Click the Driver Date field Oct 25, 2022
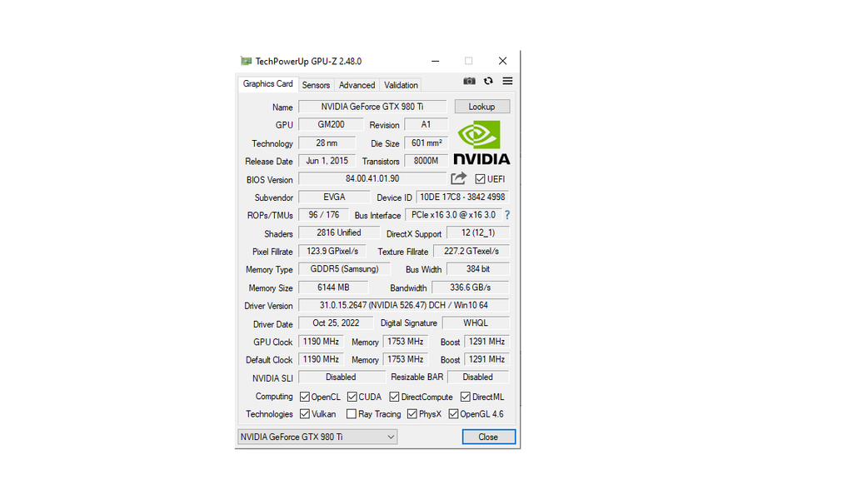 coord(336,323)
